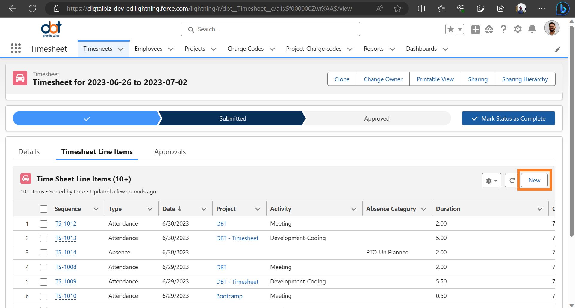Expand Timesheets nav tab chevron
Image resolution: width=575 pixels, height=308 pixels.
(121, 49)
